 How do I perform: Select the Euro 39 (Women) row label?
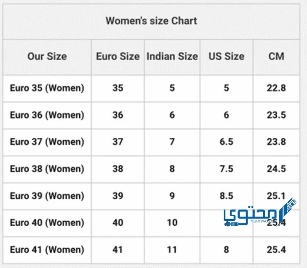(47, 196)
